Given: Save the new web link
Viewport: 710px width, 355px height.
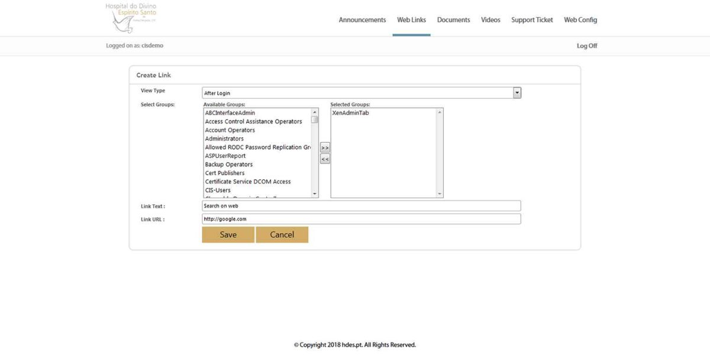Looking at the screenshot, I should click(x=228, y=234).
